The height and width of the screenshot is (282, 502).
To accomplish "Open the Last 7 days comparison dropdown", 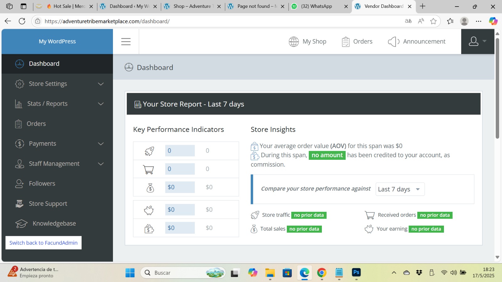I will pyautogui.click(x=400, y=189).
